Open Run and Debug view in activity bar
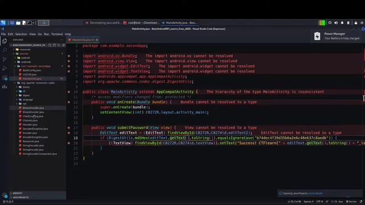 5,68
